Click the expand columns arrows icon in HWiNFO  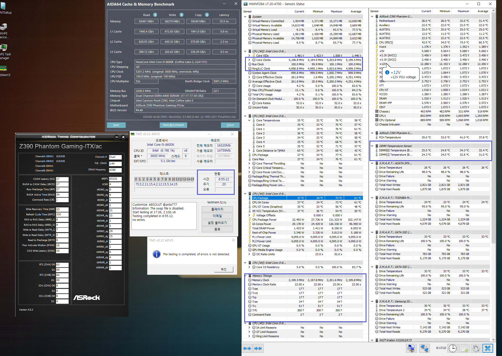pos(247,348)
